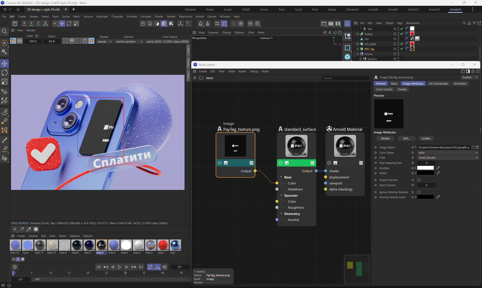Click the Reload button
The width and height of the screenshot is (482, 288).
(385, 138)
